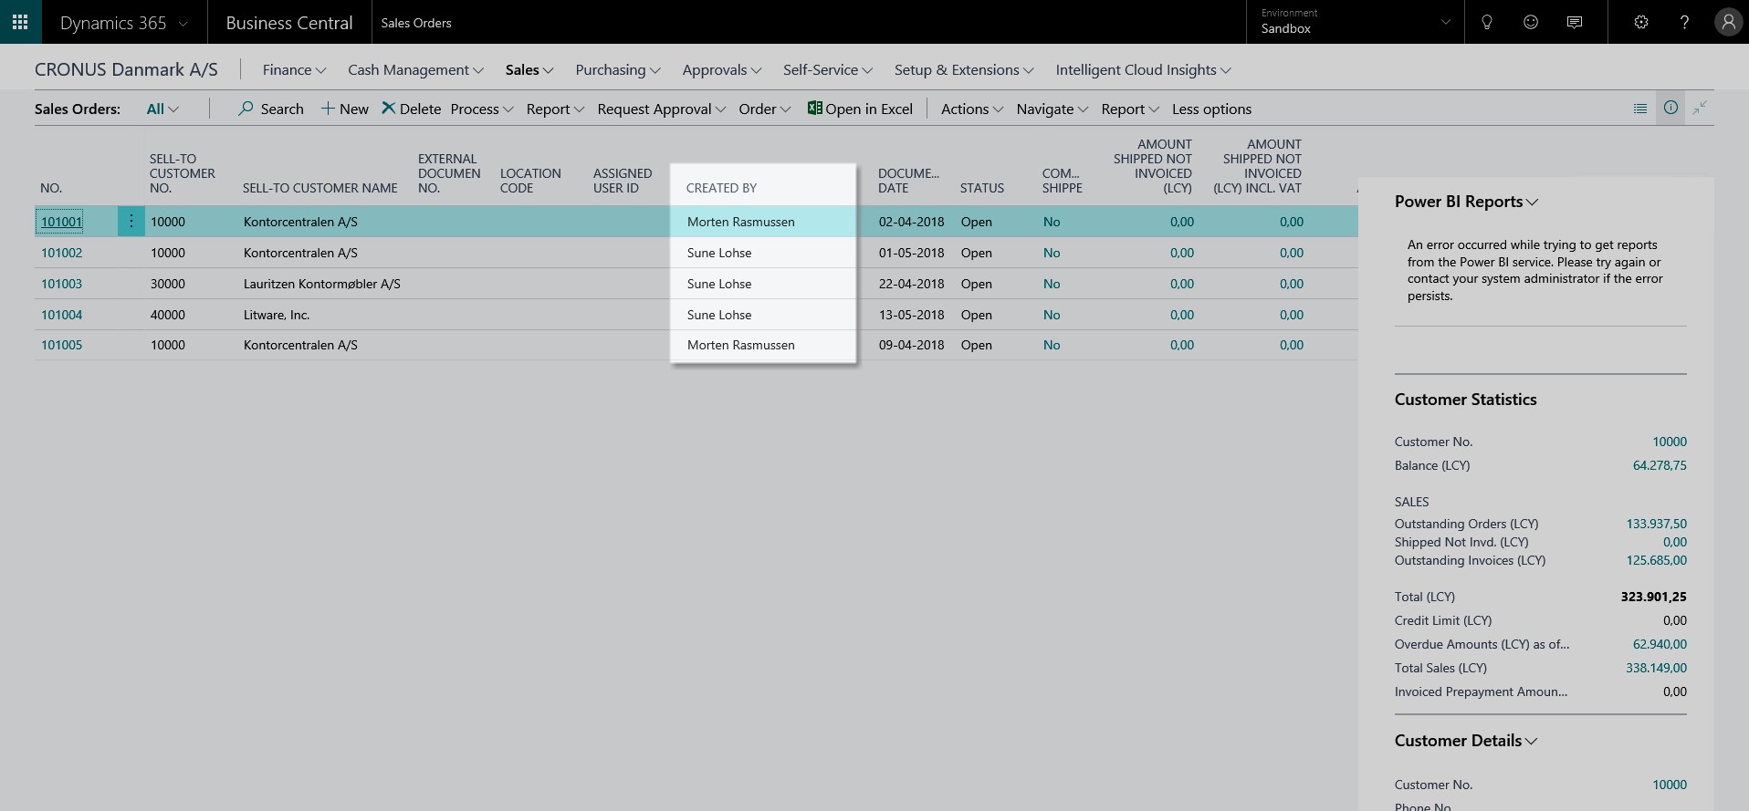The image size is (1749, 811).
Task: Open sales order 101003
Action: (61, 284)
